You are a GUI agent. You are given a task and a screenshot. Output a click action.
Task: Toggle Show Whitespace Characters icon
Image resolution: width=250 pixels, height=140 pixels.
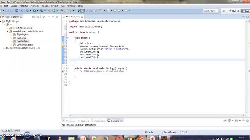(95, 11)
